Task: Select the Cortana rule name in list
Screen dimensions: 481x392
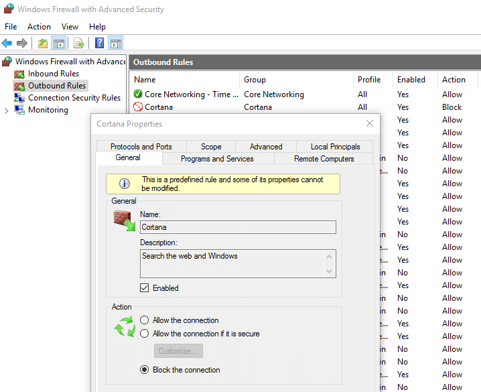Action: [159, 107]
